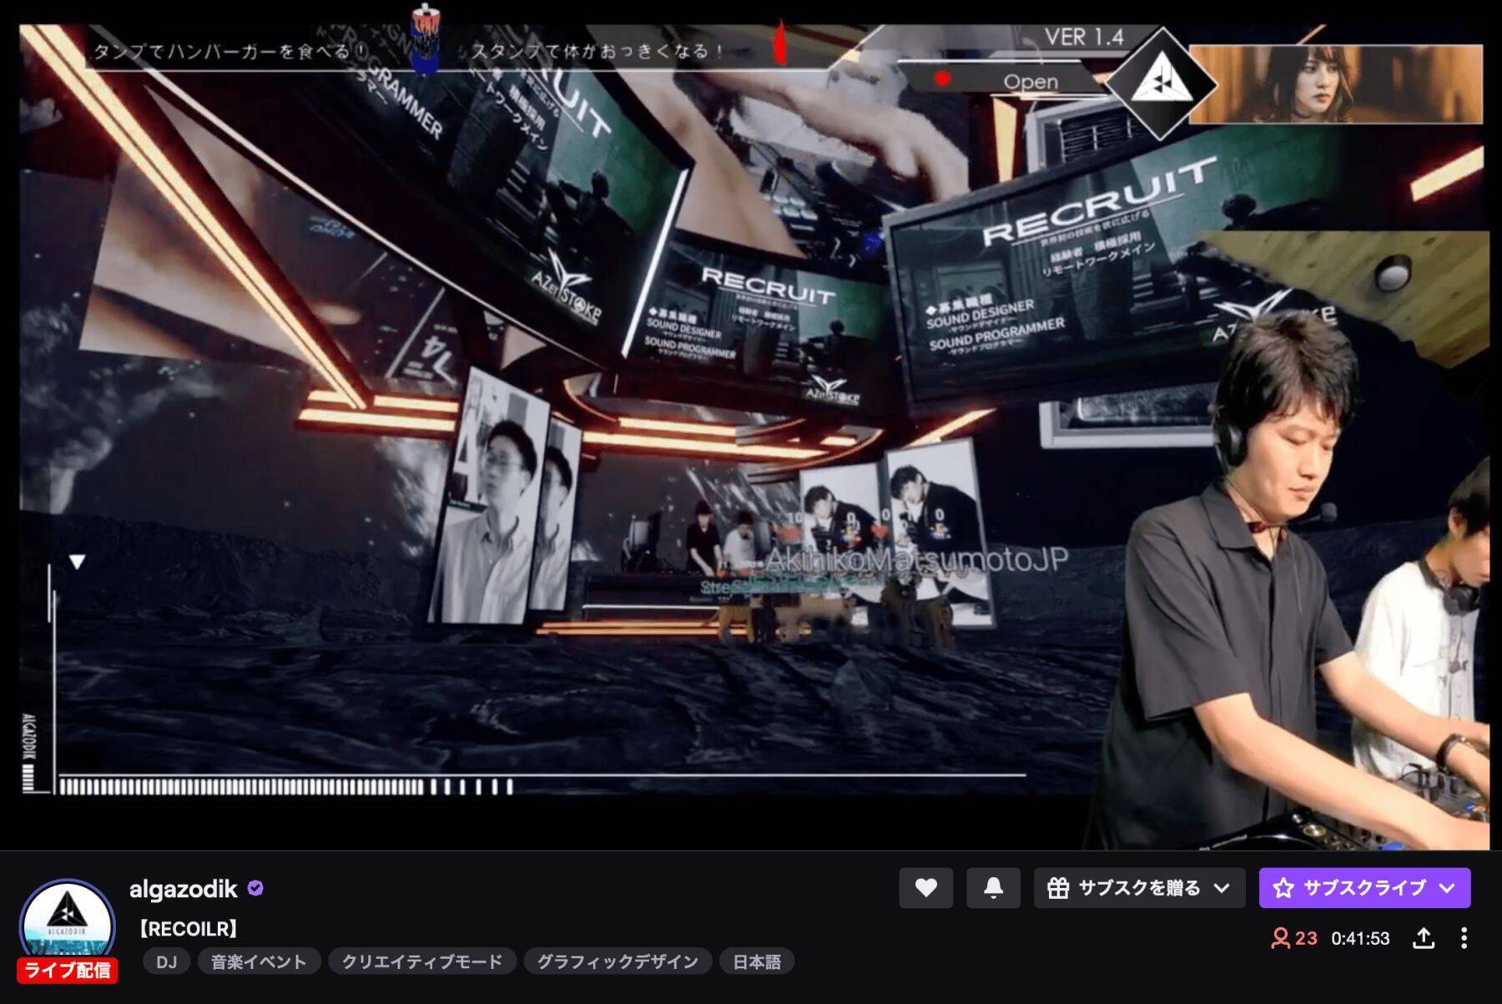The height and width of the screenshot is (1004, 1502).
Task: Click the diamond Algazodik logo overlay
Action: click(1160, 83)
